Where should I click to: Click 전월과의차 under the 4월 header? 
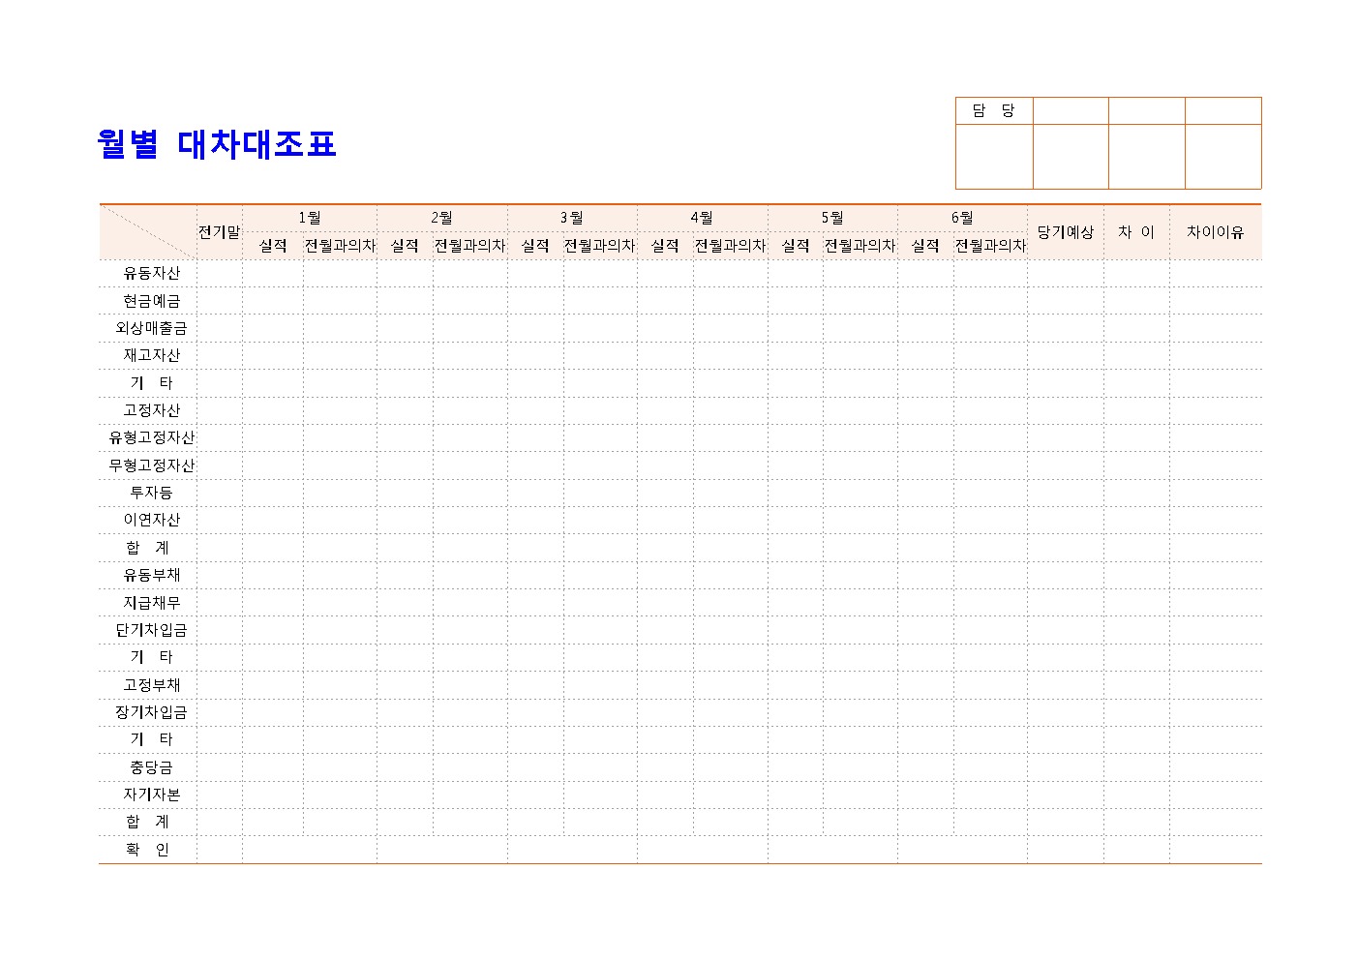[x=730, y=246]
